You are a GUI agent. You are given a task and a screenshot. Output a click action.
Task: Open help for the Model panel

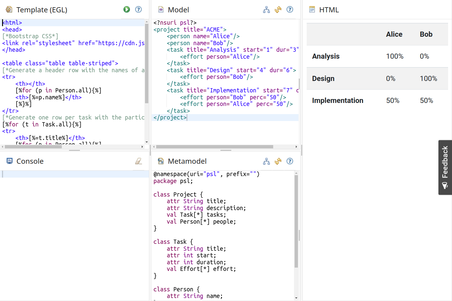290,10
